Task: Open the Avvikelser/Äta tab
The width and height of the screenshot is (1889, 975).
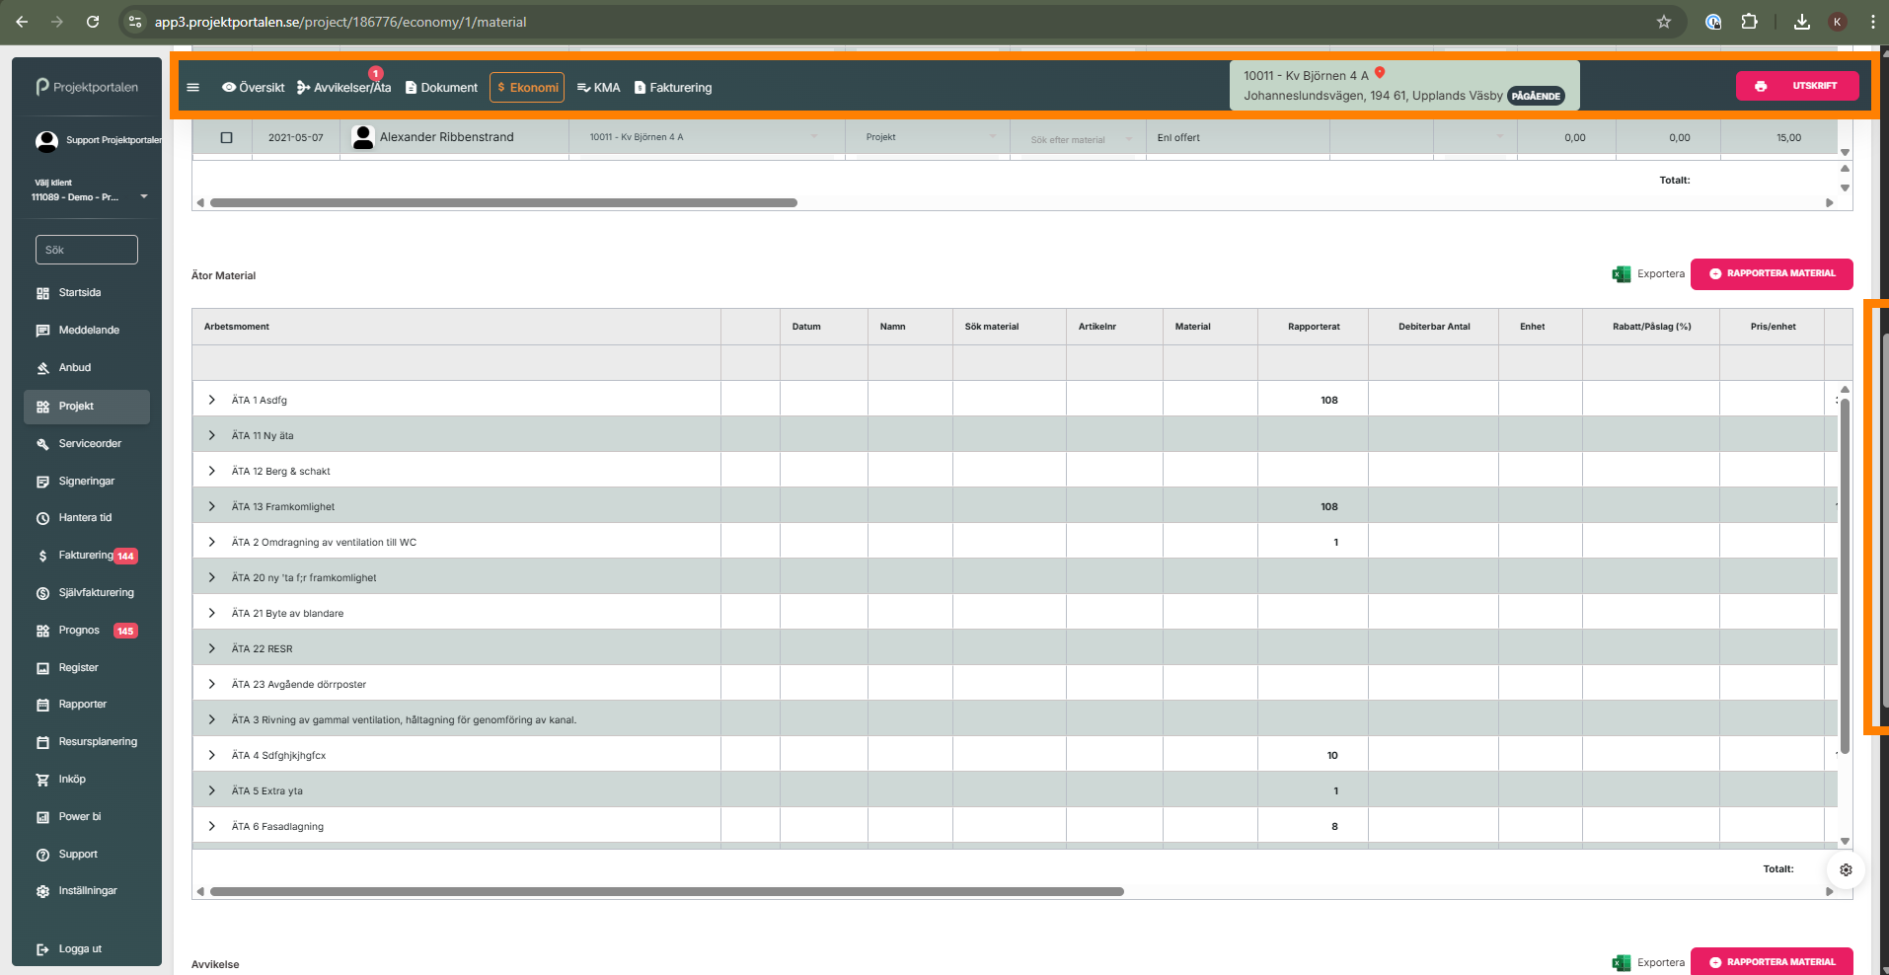Action: click(343, 88)
